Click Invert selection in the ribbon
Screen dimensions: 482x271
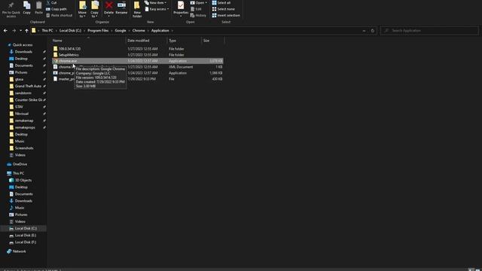coord(226,15)
